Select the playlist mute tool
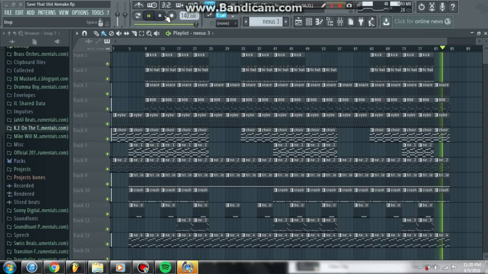Viewport: 488px width, 274px height. coord(119,33)
